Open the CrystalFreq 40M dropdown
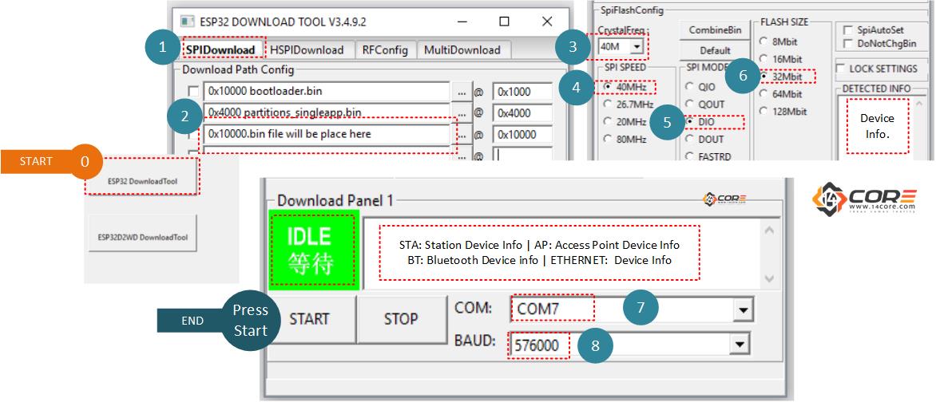Screen dimensions: 936x402 637,46
